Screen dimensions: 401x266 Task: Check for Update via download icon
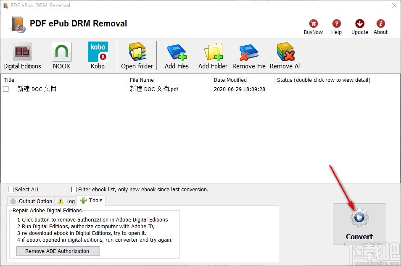point(359,27)
